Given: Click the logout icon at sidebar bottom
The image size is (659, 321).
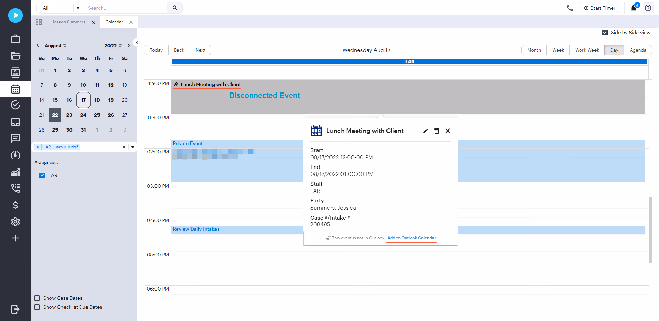Looking at the screenshot, I should (15, 309).
